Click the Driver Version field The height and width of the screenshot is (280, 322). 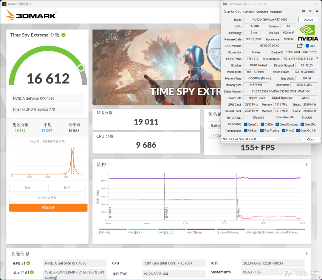(281, 92)
